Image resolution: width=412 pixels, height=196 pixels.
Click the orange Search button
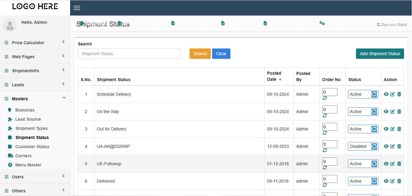(200, 54)
